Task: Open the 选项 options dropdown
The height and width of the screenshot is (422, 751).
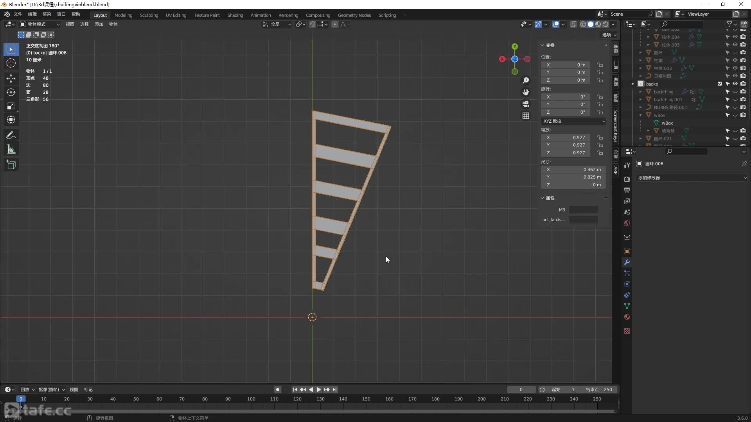Action: (x=609, y=35)
